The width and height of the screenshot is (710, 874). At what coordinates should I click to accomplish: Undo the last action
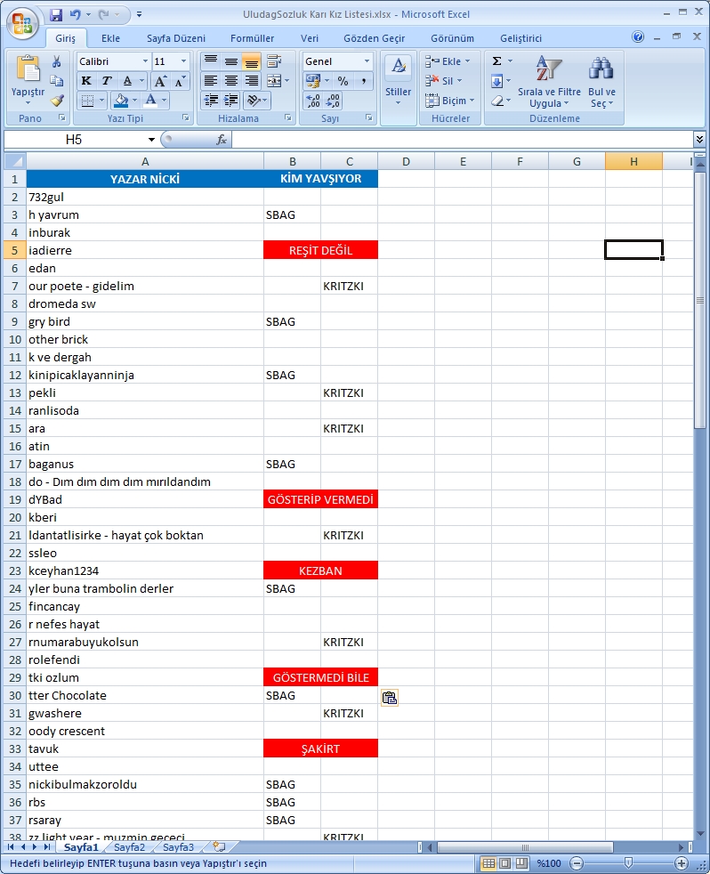tap(76, 14)
